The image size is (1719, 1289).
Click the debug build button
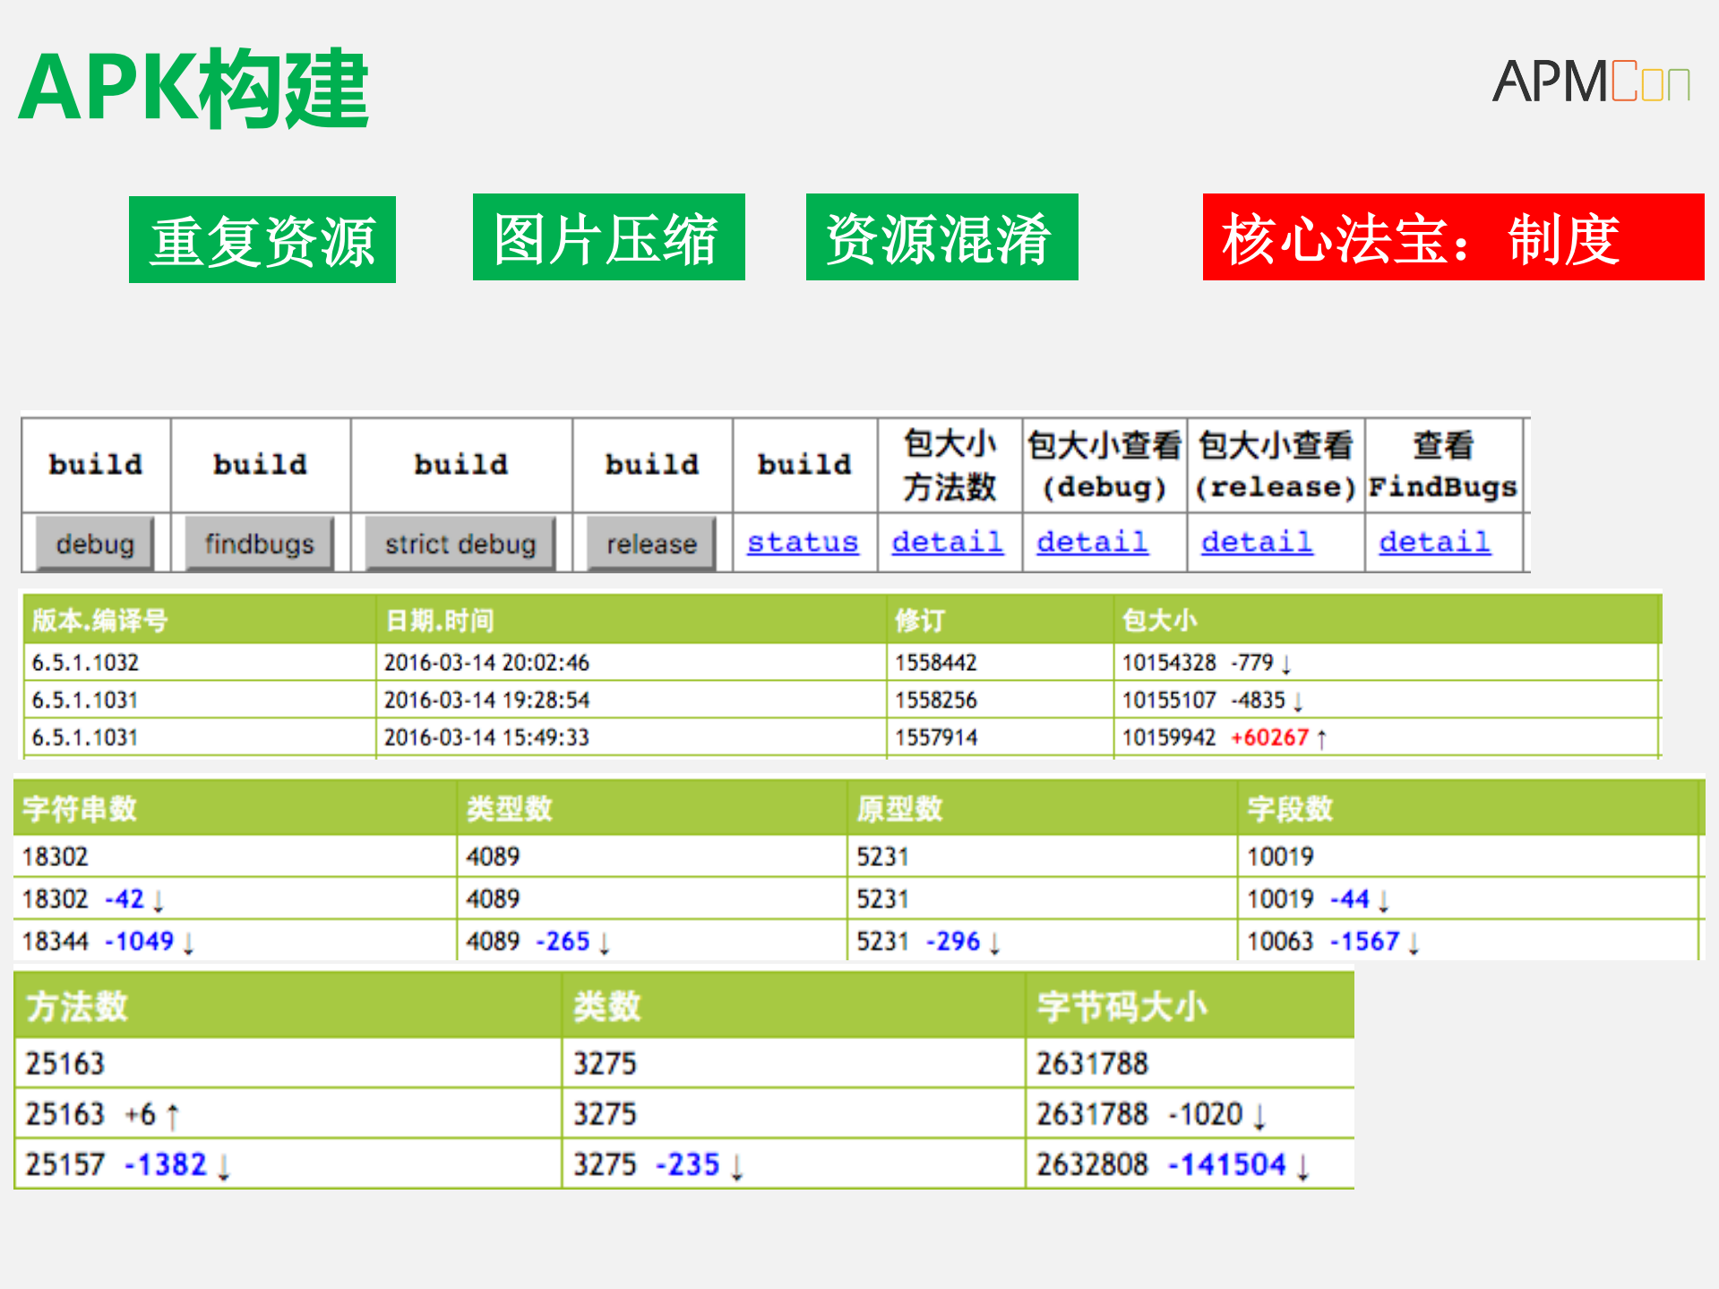coord(93,543)
